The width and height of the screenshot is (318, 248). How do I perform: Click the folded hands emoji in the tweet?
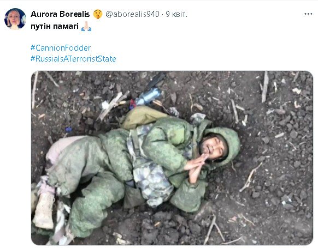click(86, 26)
